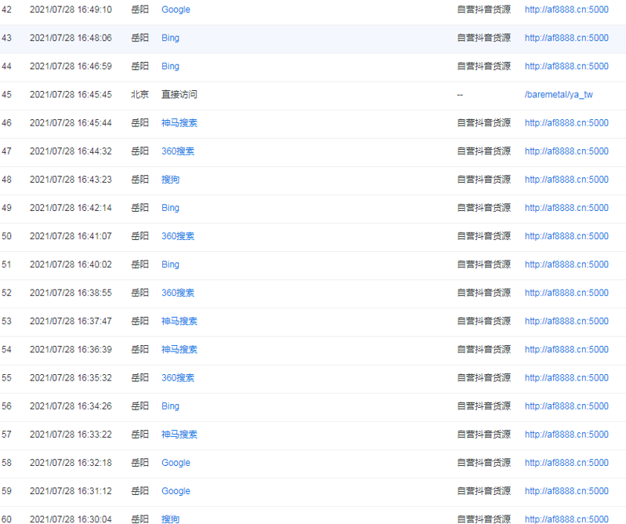Select 自营抖音货源 keyword in row 58

pos(484,463)
